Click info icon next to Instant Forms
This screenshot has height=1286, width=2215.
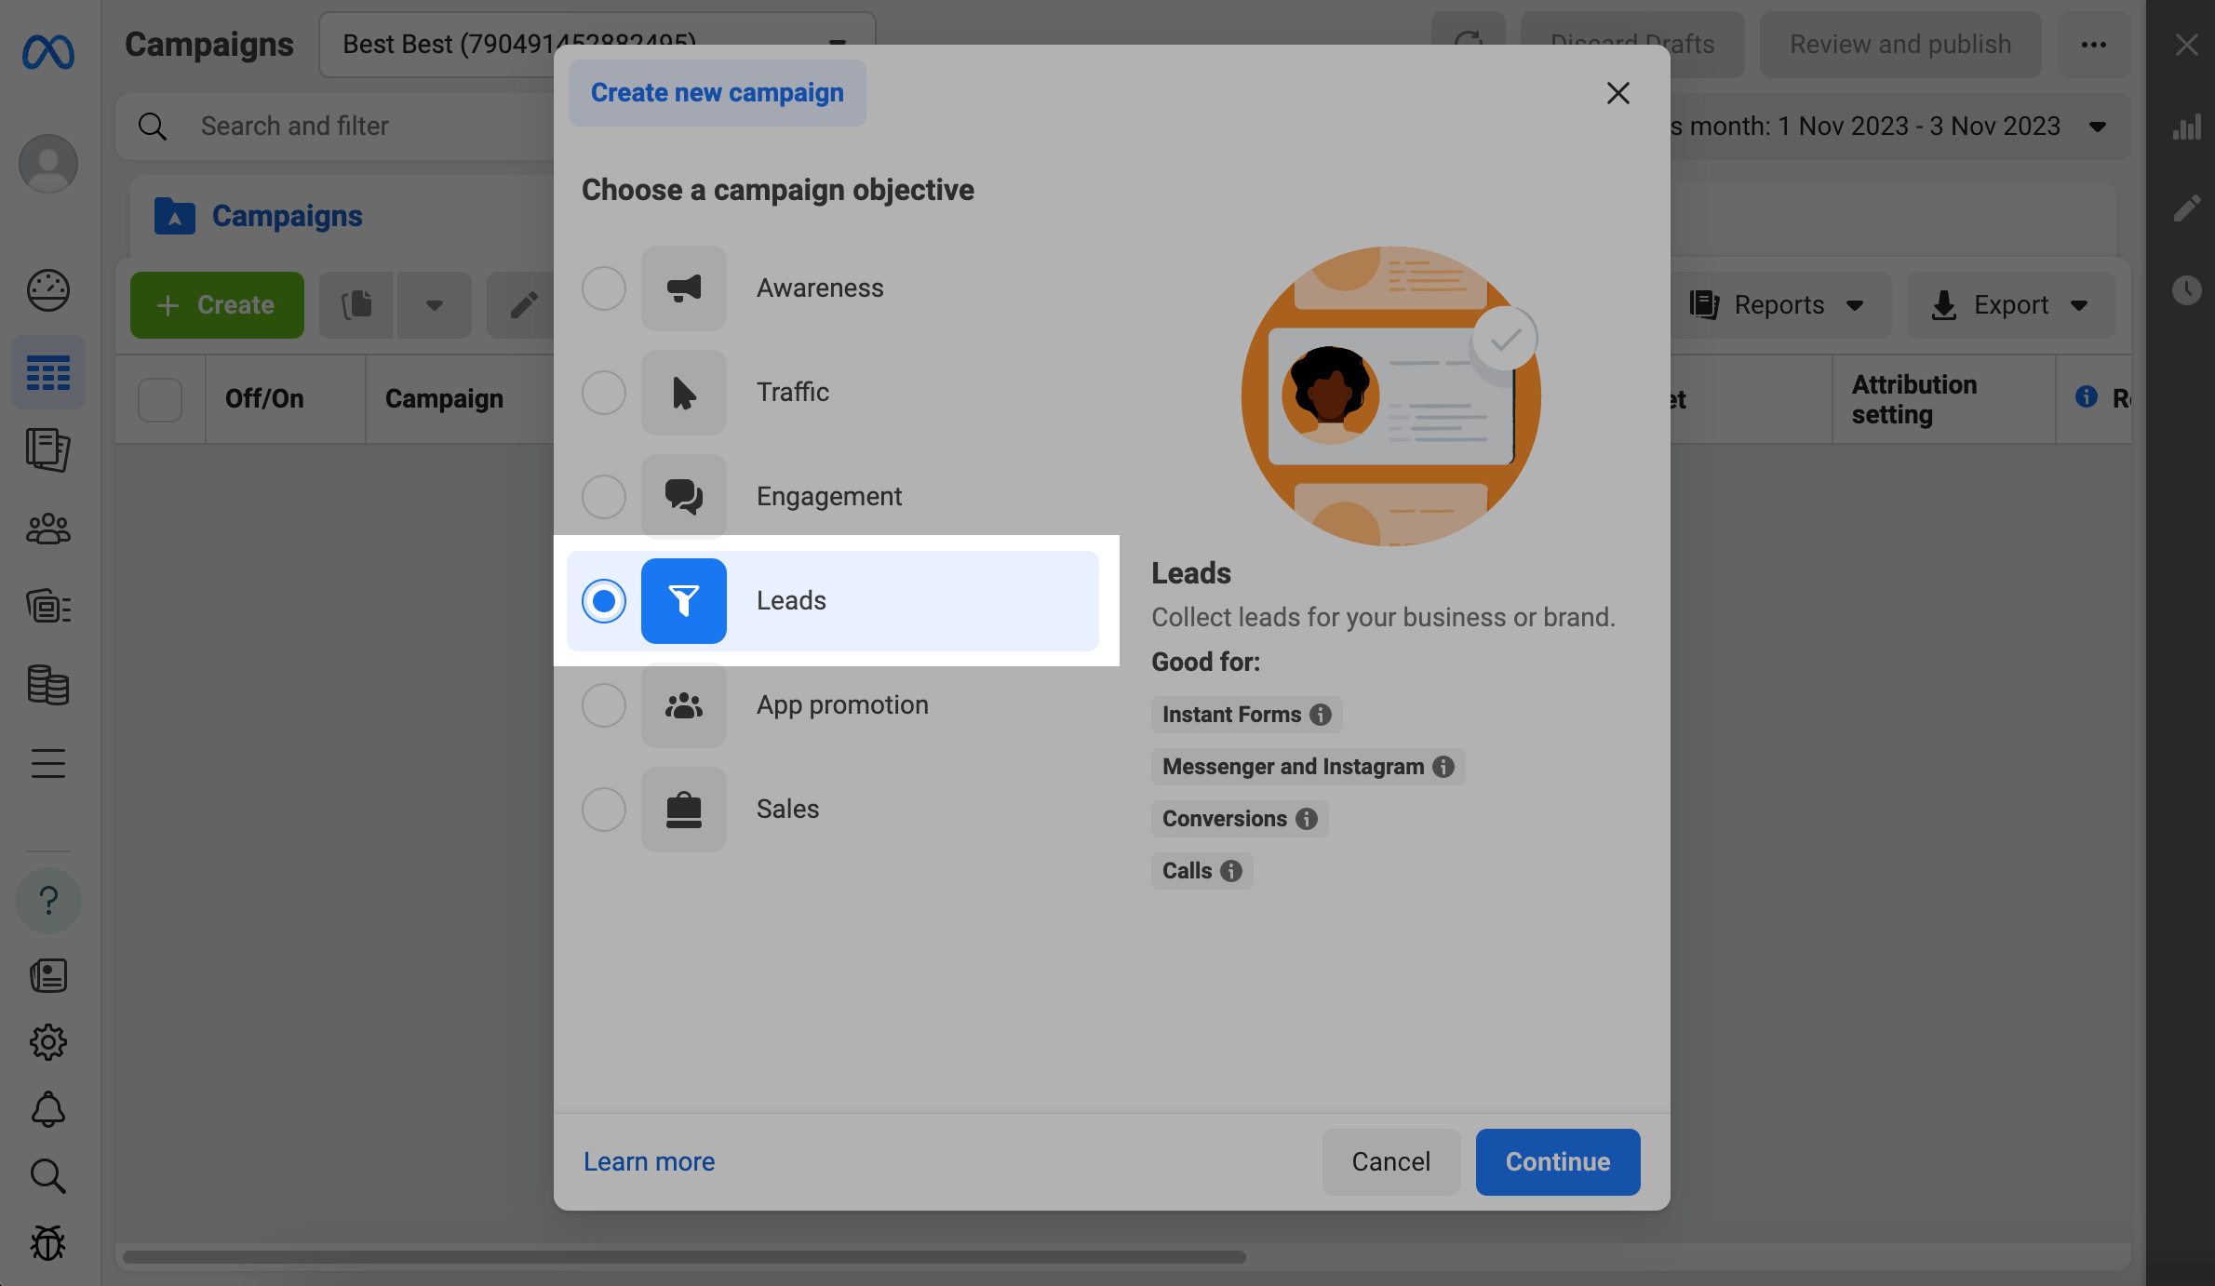[1321, 715]
